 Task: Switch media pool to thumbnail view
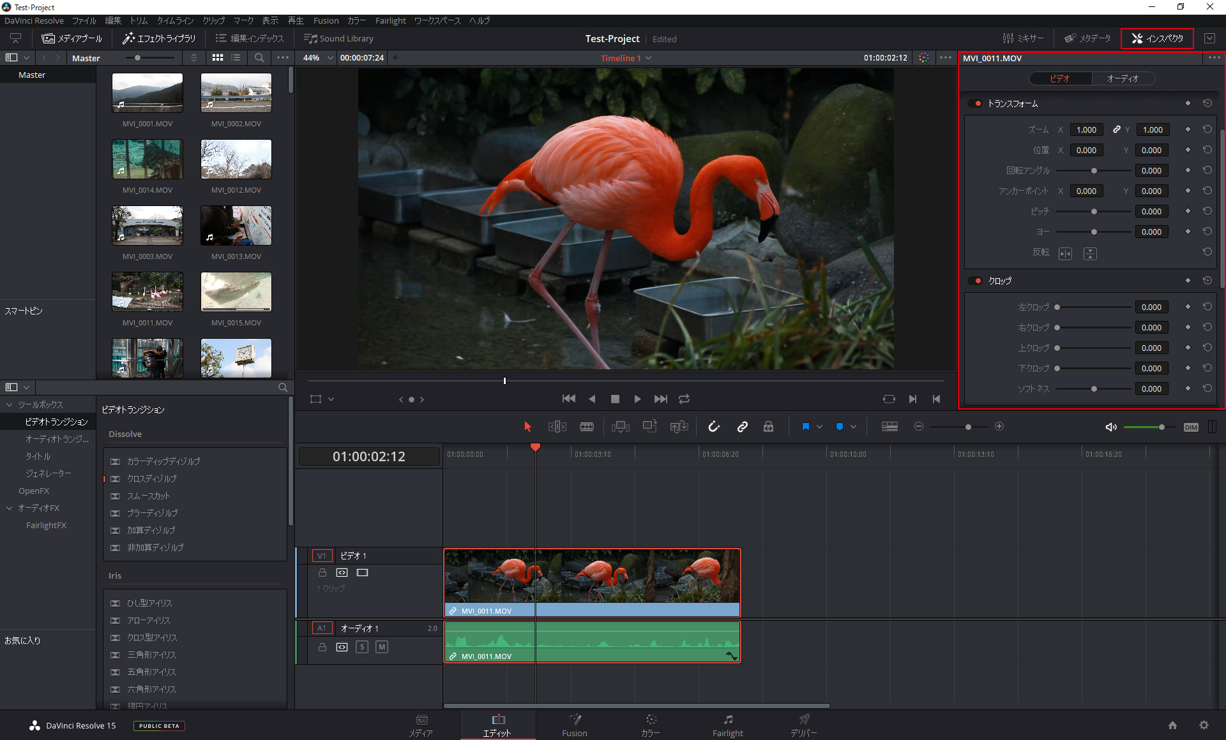(x=218, y=57)
